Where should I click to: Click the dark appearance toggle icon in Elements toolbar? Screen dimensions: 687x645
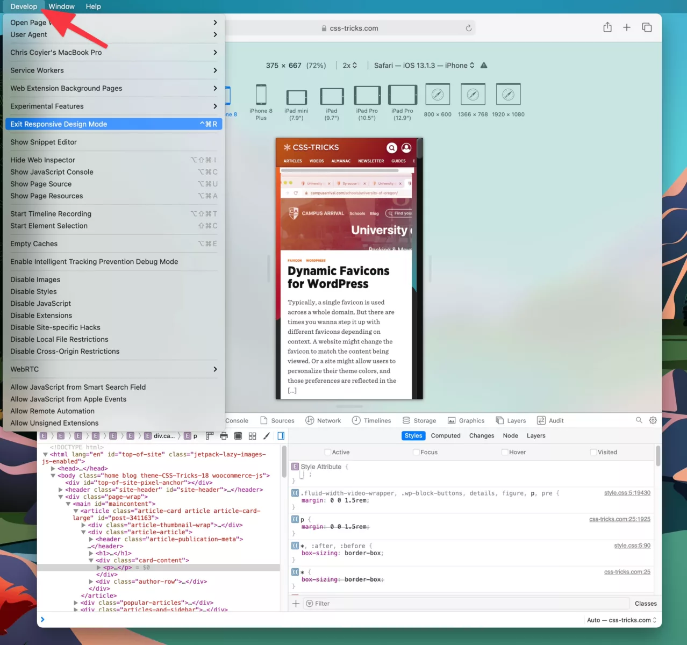click(238, 436)
